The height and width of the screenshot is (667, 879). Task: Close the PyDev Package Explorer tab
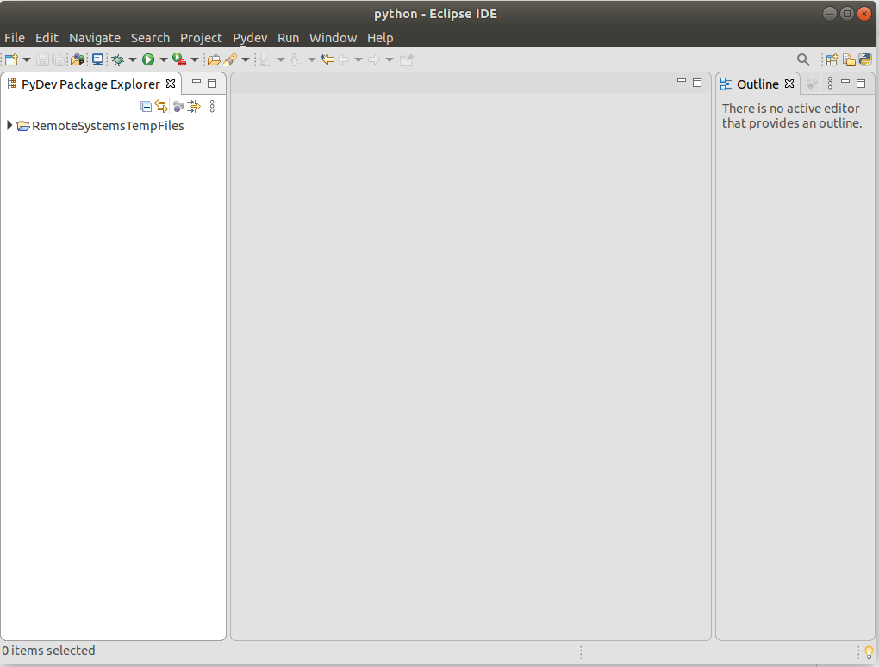tap(171, 84)
